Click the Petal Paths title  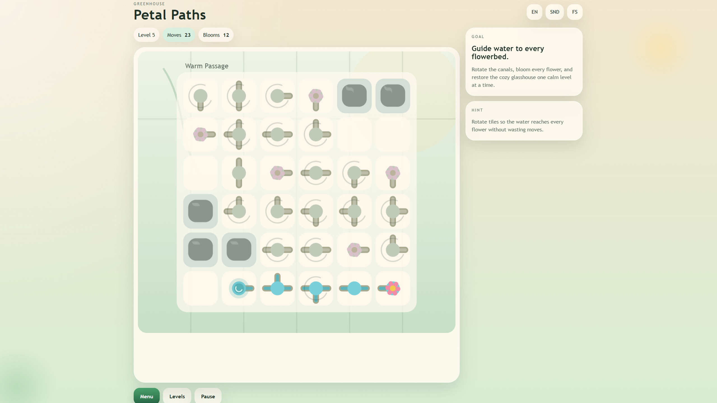click(x=170, y=15)
